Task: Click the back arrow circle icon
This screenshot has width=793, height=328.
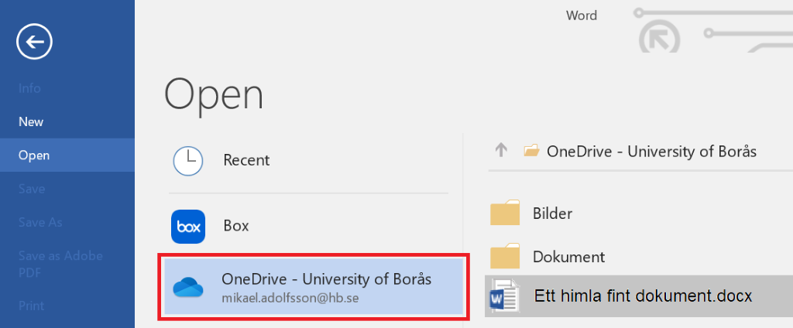Action: click(34, 42)
